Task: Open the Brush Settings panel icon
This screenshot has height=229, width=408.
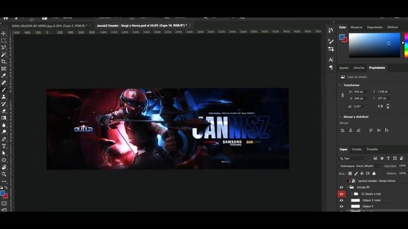Action: click(x=331, y=49)
